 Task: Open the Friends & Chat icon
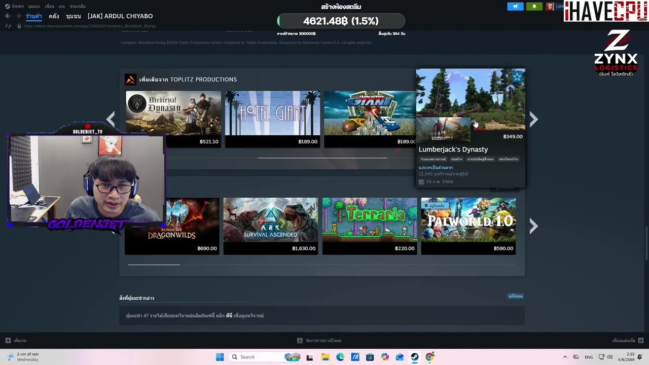tap(641, 341)
